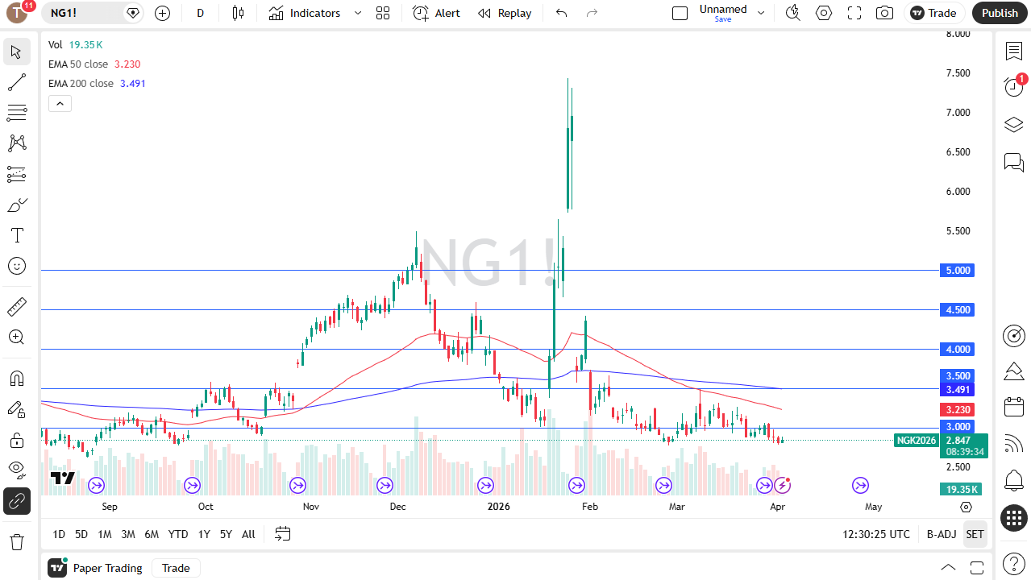Open the user profile avatar menu
Screen dimensions: 1031x580
click(x=17, y=12)
